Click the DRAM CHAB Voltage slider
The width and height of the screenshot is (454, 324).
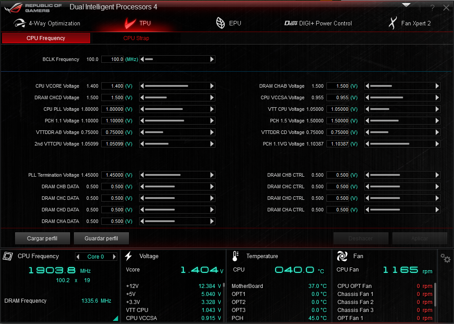(402, 86)
